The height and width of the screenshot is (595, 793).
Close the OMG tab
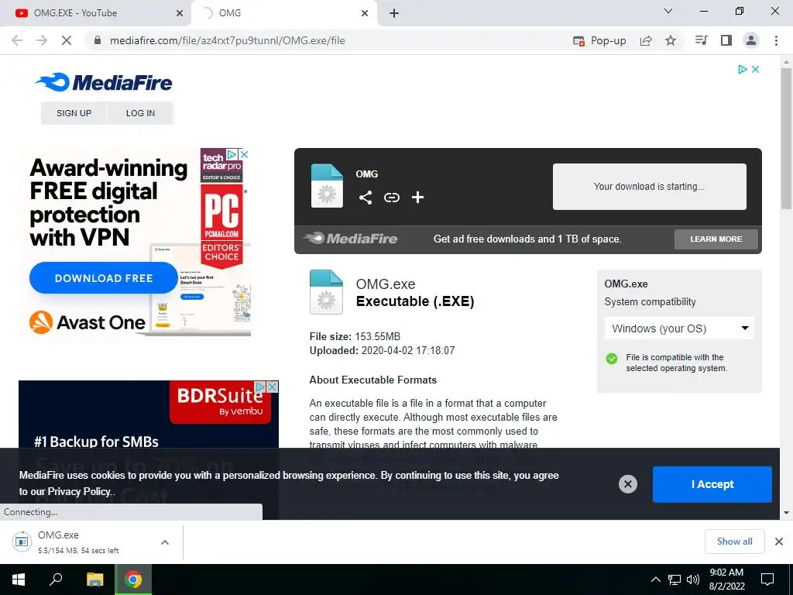tap(365, 13)
